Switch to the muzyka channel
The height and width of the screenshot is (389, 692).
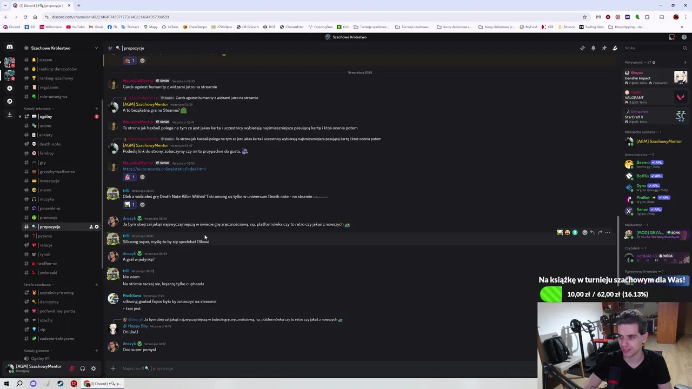point(61,199)
